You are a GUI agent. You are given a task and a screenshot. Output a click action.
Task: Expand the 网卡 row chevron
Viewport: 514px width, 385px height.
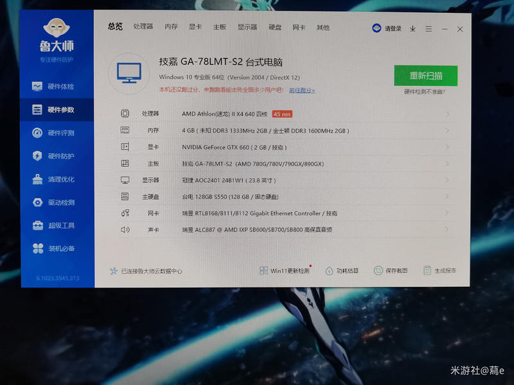tap(447, 212)
